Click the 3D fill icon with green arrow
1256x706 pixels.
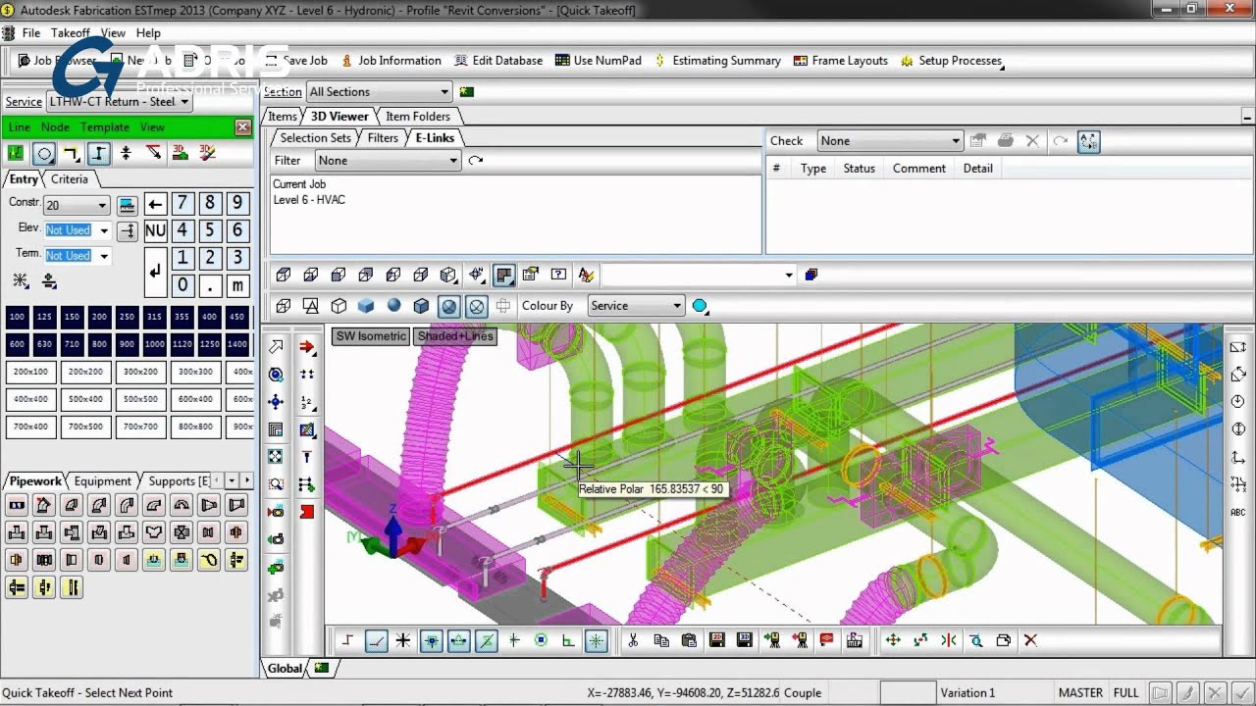click(181, 153)
